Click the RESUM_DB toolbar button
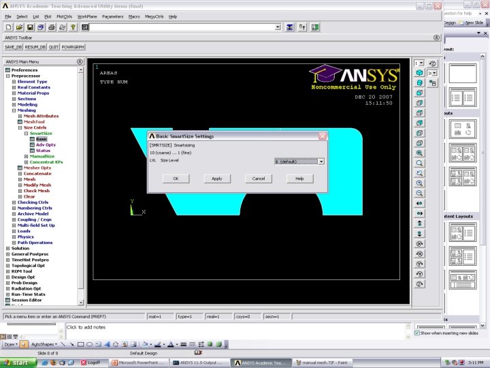The height and width of the screenshot is (368, 490). click(x=35, y=47)
